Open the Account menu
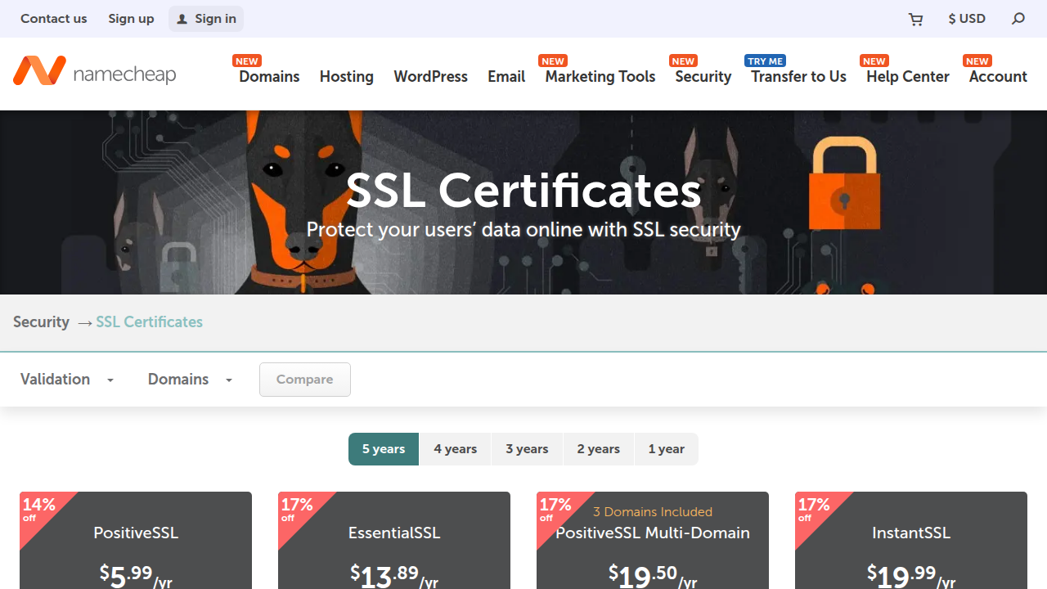Image resolution: width=1047 pixels, height=589 pixels. point(998,76)
